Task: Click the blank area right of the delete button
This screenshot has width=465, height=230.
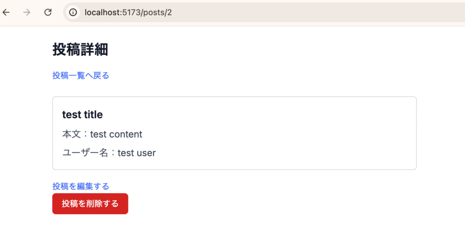Action: point(267,204)
